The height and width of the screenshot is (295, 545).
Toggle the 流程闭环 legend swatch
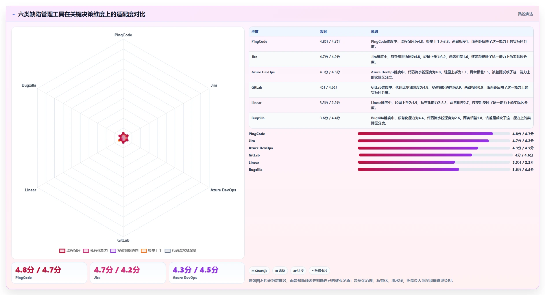[x=62, y=251]
